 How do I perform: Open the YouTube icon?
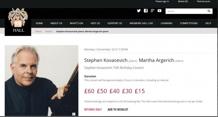pos(159,11)
